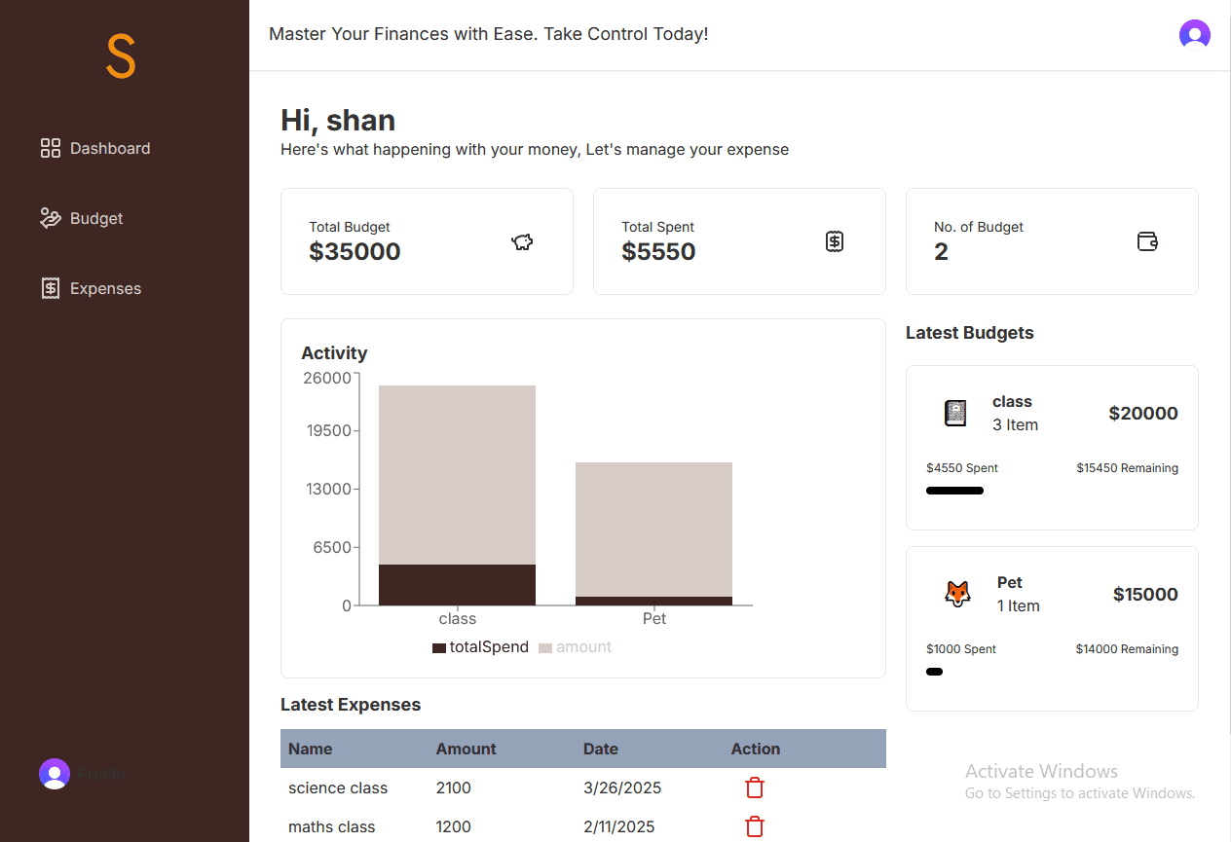Click the $20000 class budget amount
The width and height of the screenshot is (1231, 842).
point(1143,413)
